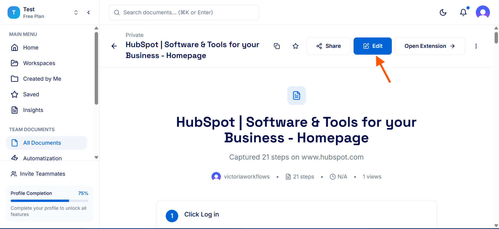Click the Workspaces folder icon
The height and width of the screenshot is (229, 499).
pos(15,63)
